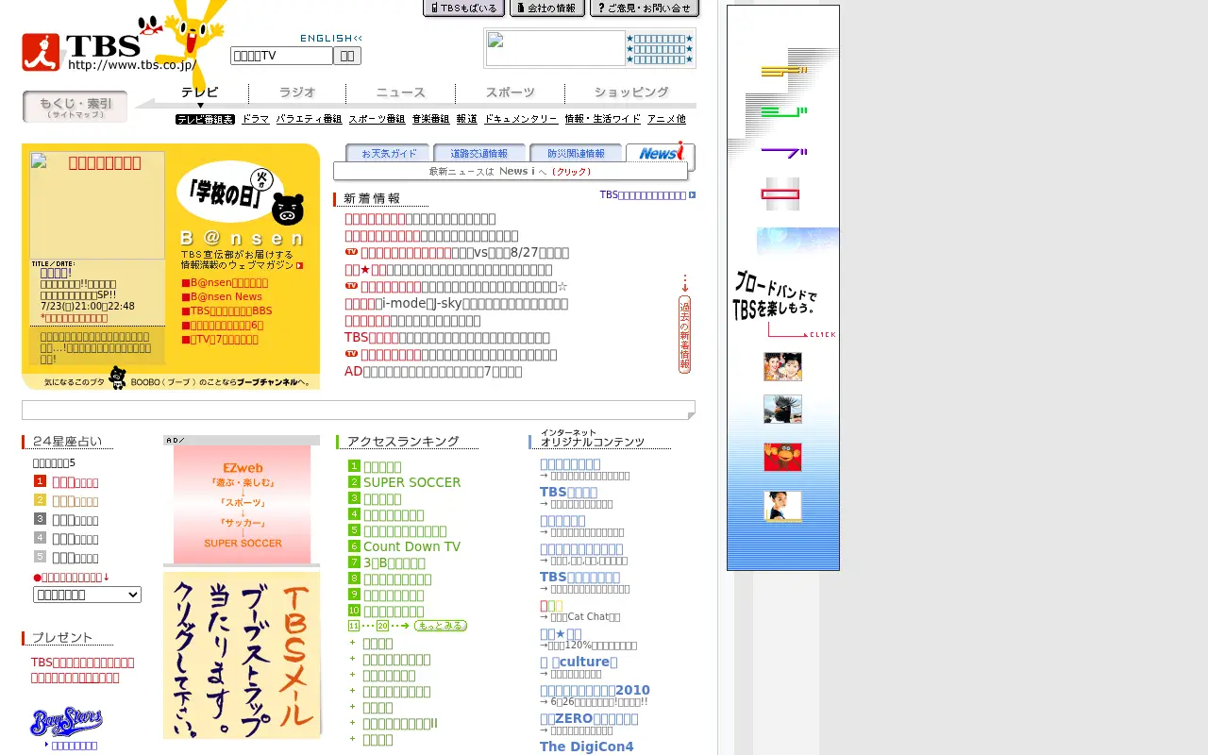Click the BOOBO pig mascot icon
Screen dimensions: 1208x755
117,378
